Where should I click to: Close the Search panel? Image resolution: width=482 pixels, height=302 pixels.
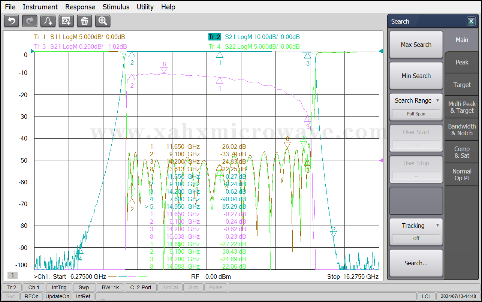[x=471, y=21]
